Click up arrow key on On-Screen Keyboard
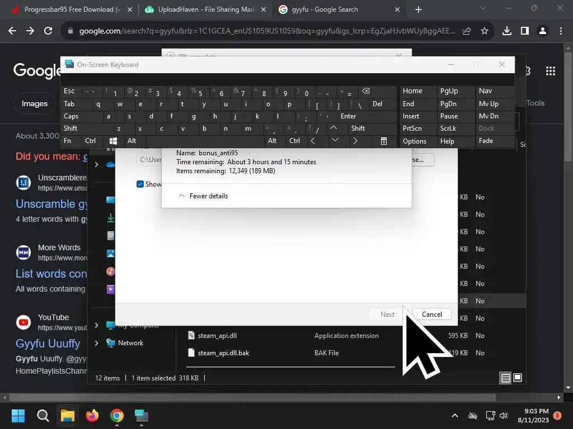This screenshot has height=429, width=573. [x=334, y=128]
